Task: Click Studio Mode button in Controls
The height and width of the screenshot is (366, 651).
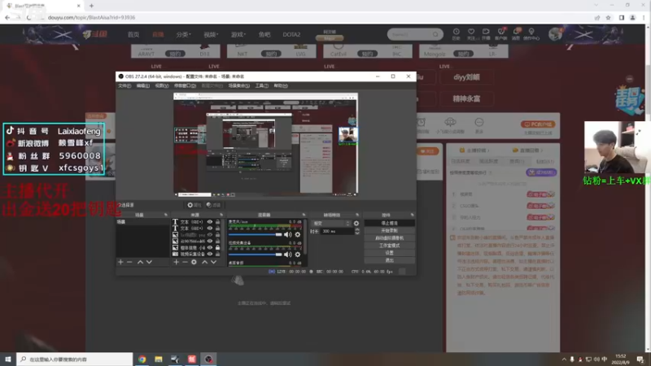Action: pos(389,246)
